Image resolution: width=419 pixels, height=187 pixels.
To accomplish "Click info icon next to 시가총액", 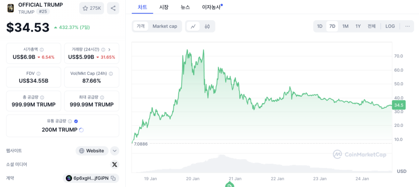I will 42,50.
